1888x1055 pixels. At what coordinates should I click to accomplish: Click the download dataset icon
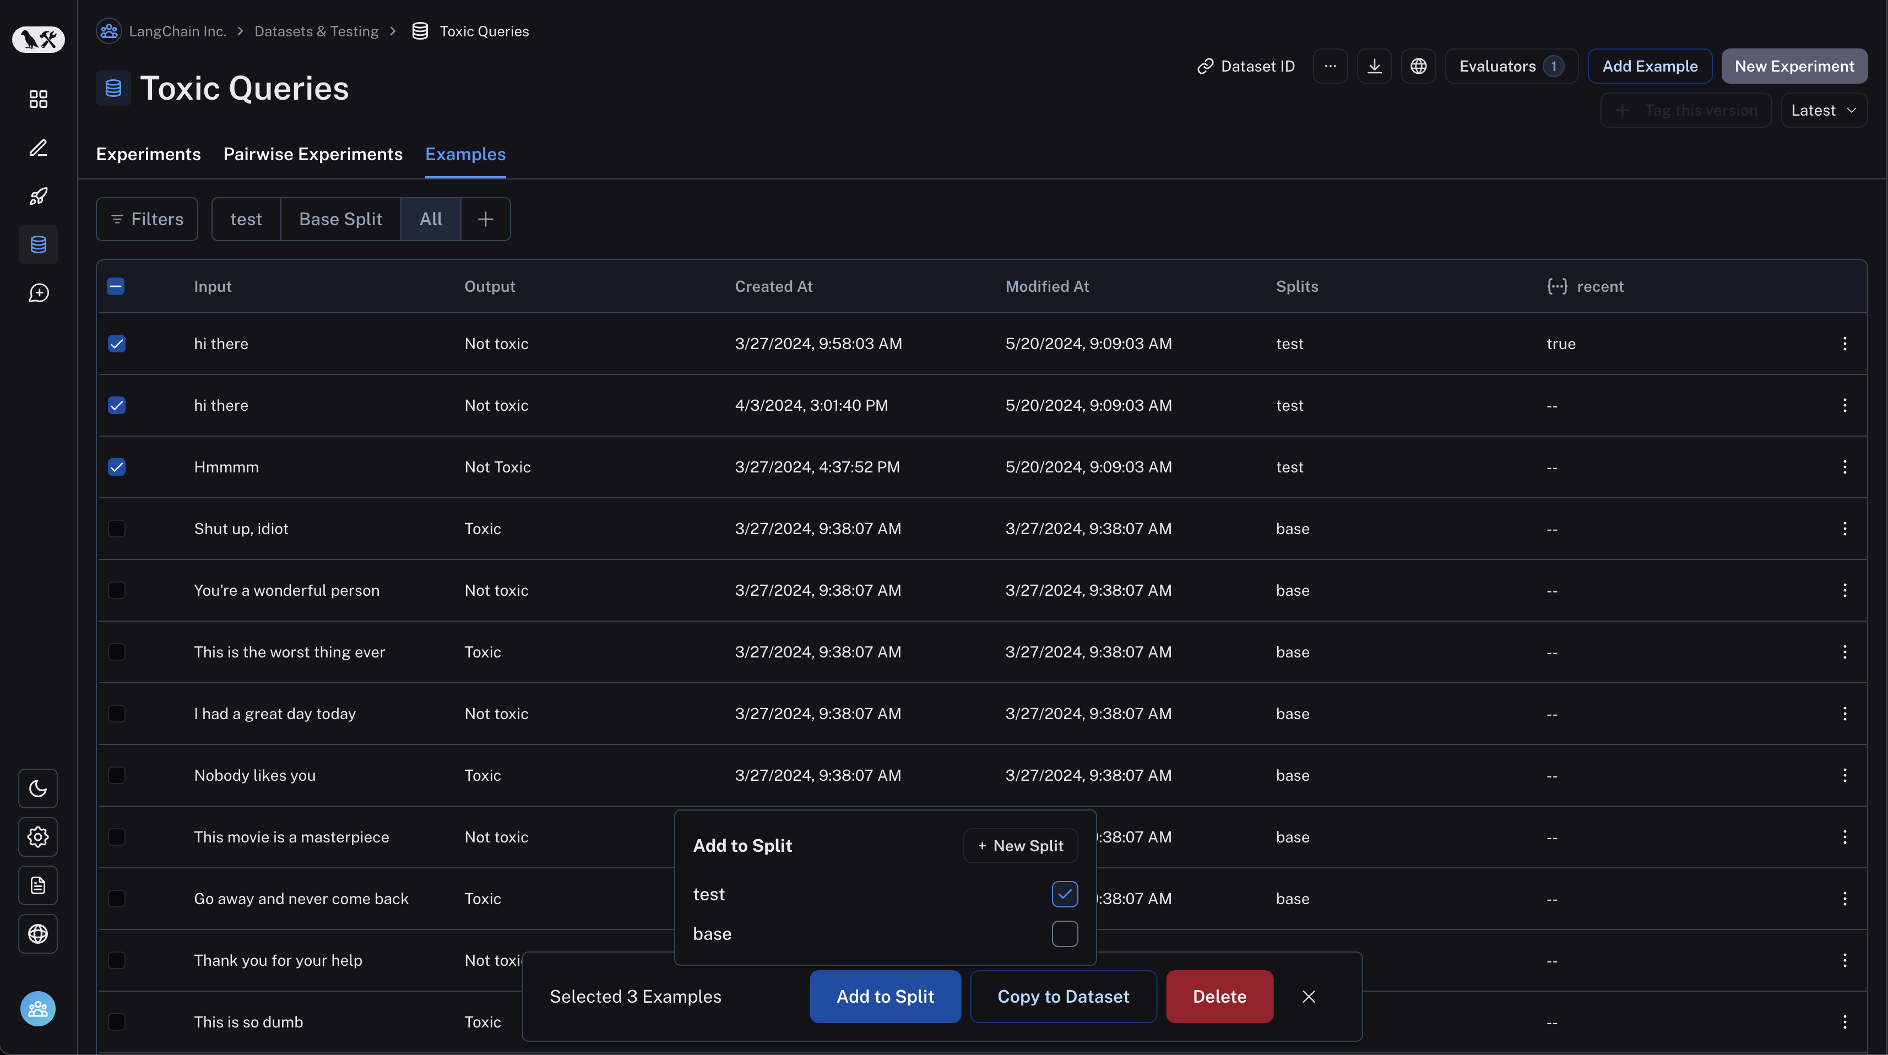coord(1374,66)
